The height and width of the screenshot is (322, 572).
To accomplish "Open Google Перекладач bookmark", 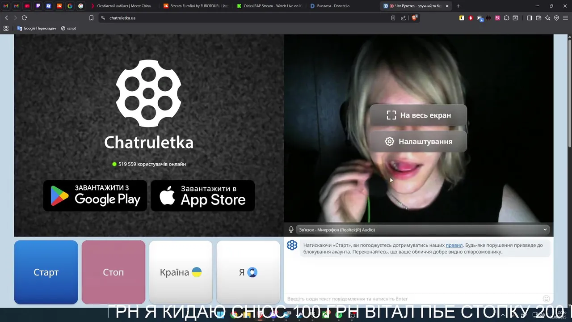I will [x=37, y=28].
